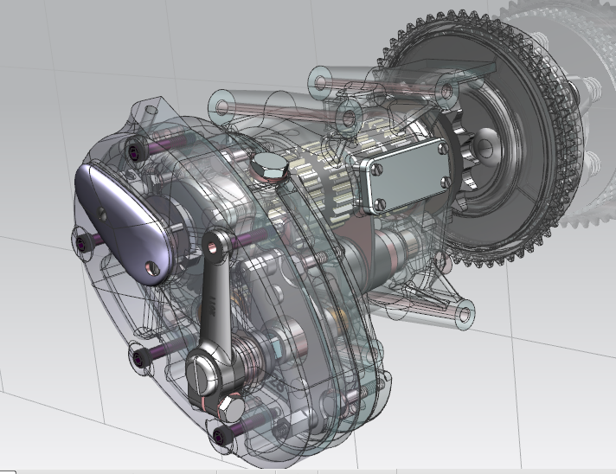Select the upper eyelet of the lever arm
The image size is (616, 474).
(x=213, y=247)
